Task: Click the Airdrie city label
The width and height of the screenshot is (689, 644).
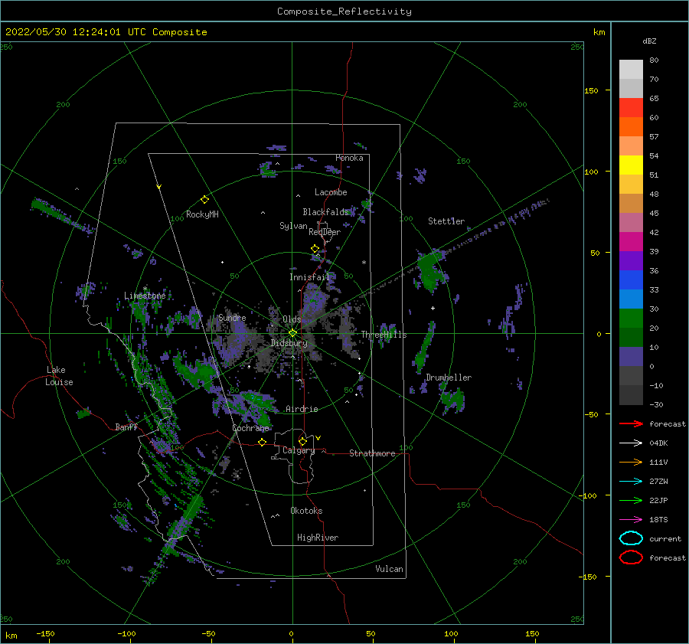Action: pyautogui.click(x=302, y=409)
